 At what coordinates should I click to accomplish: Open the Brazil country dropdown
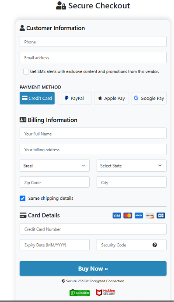[55, 166]
